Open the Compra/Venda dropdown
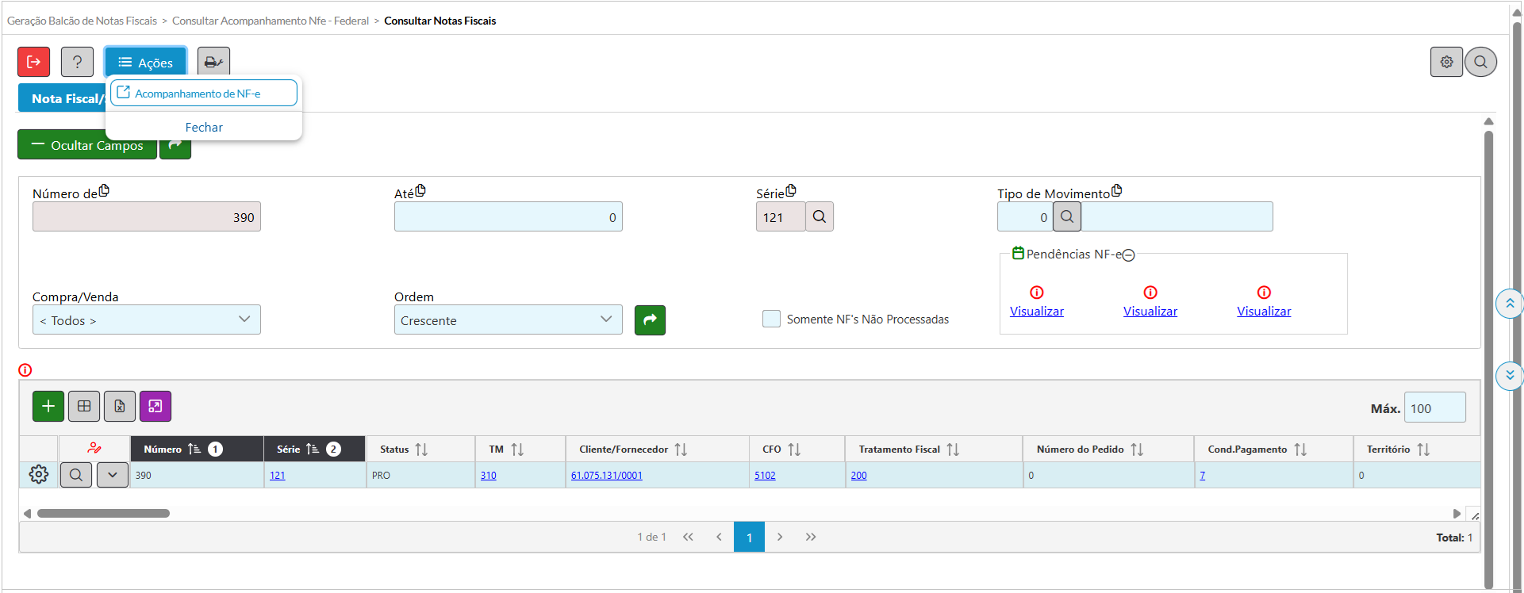 click(147, 320)
